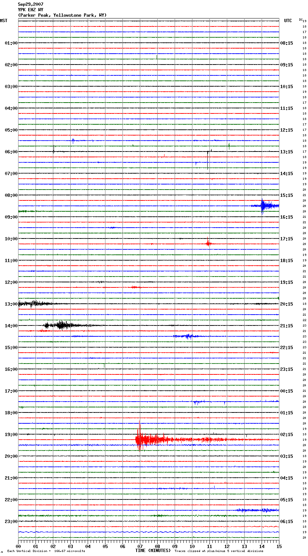Click the 22:15 UTC time label
The image size is (308, 556).
click(x=287, y=348)
